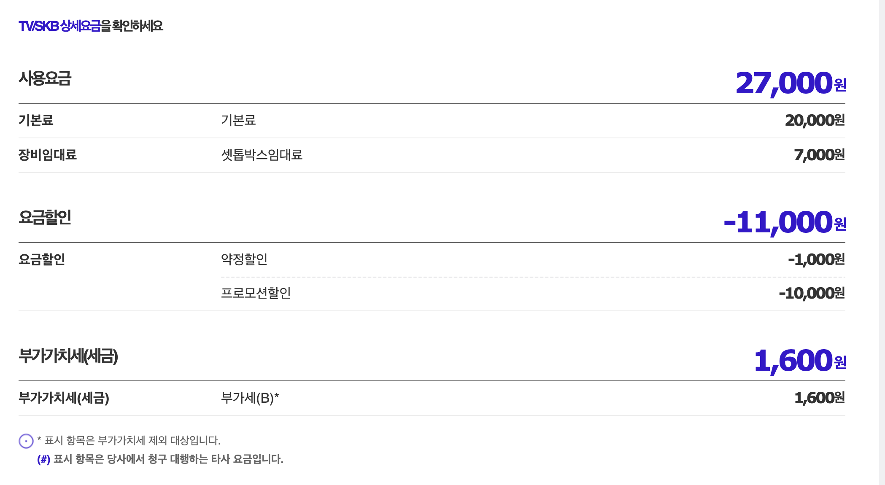Screen dimensions: 885x485
Task: Click the circular info icon beside the footnote
Action: click(x=26, y=441)
